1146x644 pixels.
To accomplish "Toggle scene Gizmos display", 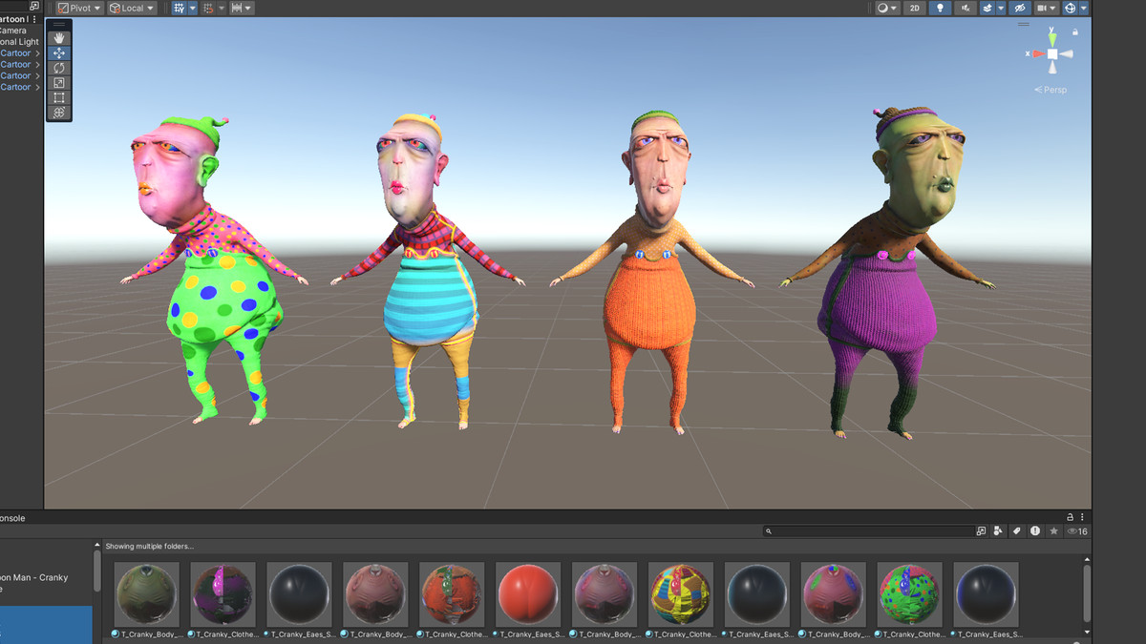I will 1070,8.
